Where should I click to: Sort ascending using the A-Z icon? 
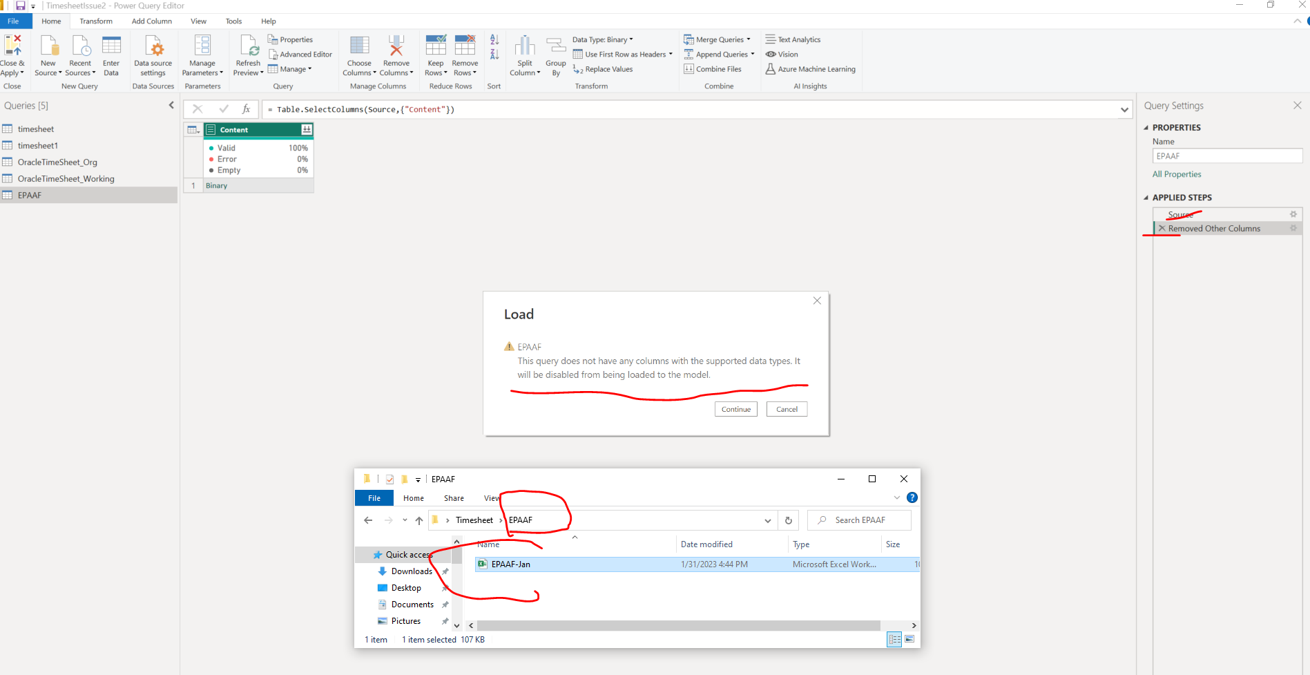pyautogui.click(x=494, y=40)
